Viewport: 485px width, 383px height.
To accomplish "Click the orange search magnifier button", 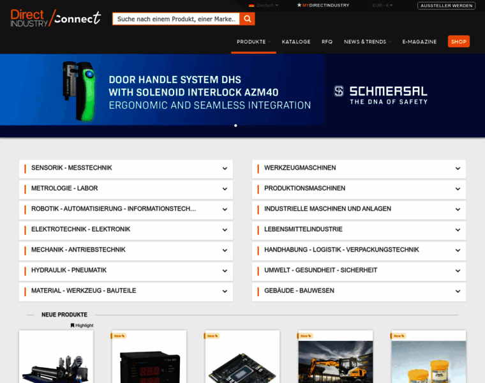I will pos(247,19).
